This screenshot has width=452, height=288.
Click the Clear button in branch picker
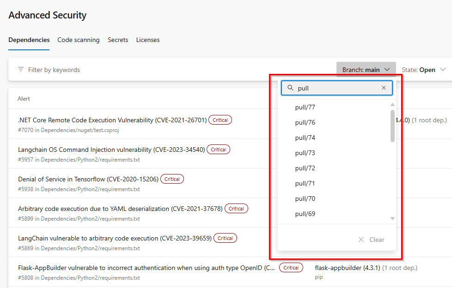click(x=371, y=240)
